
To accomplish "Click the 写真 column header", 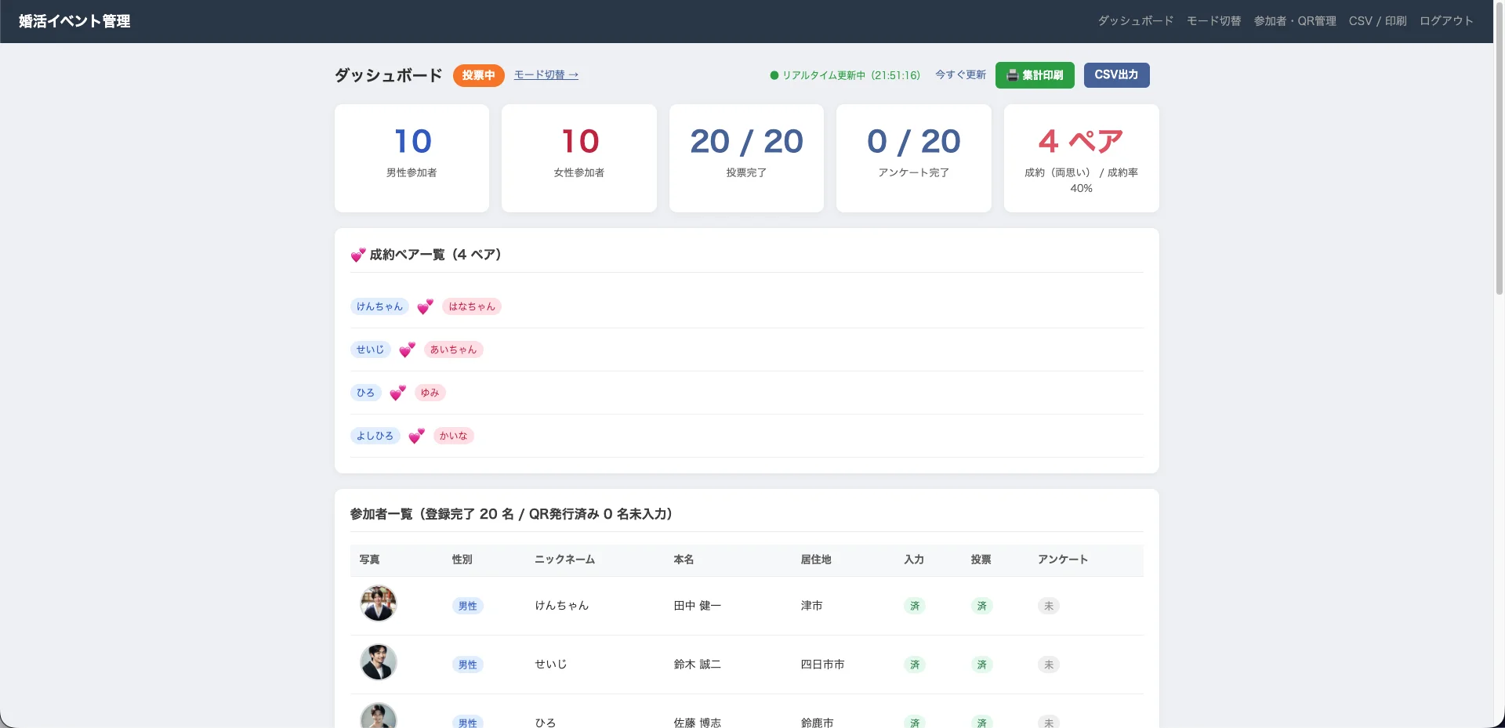I will click(369, 560).
